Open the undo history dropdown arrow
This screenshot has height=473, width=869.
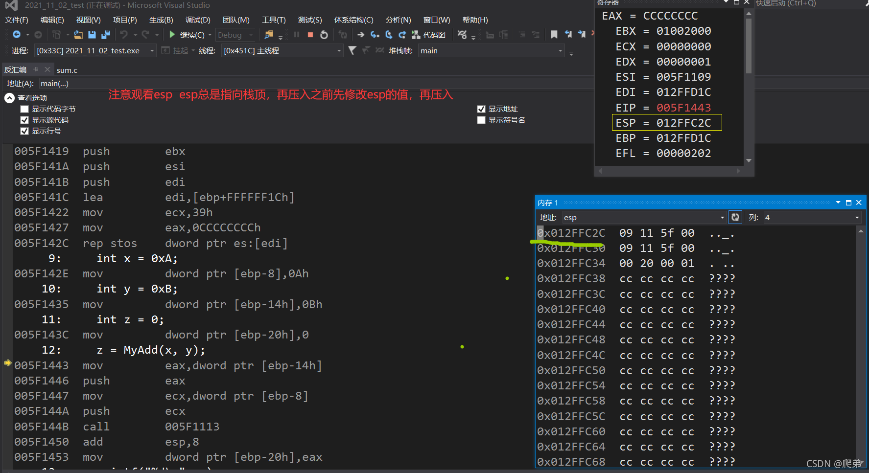point(135,35)
